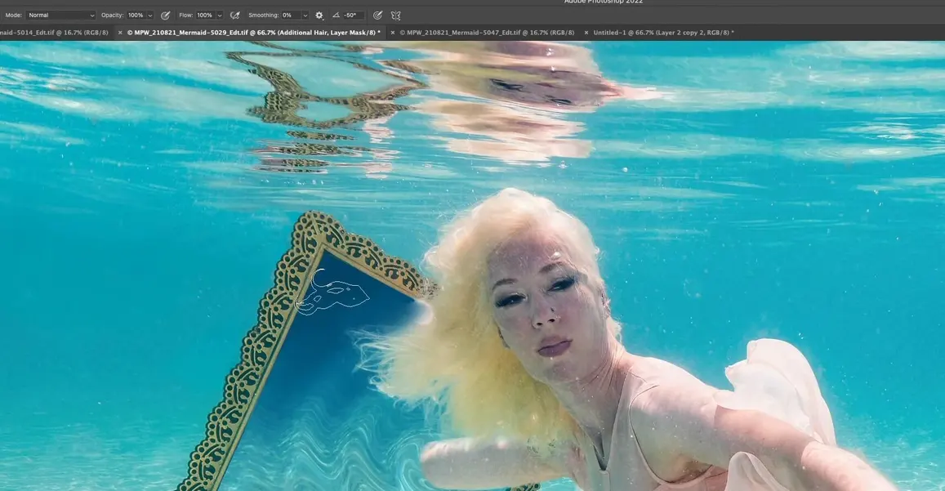The image size is (945, 491).
Task: Expand the Opacity slider dropdown arrow
Action: click(150, 15)
